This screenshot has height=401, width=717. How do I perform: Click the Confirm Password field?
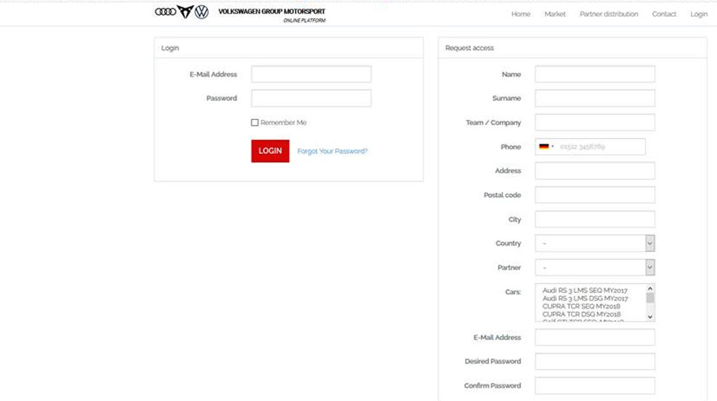coord(595,386)
